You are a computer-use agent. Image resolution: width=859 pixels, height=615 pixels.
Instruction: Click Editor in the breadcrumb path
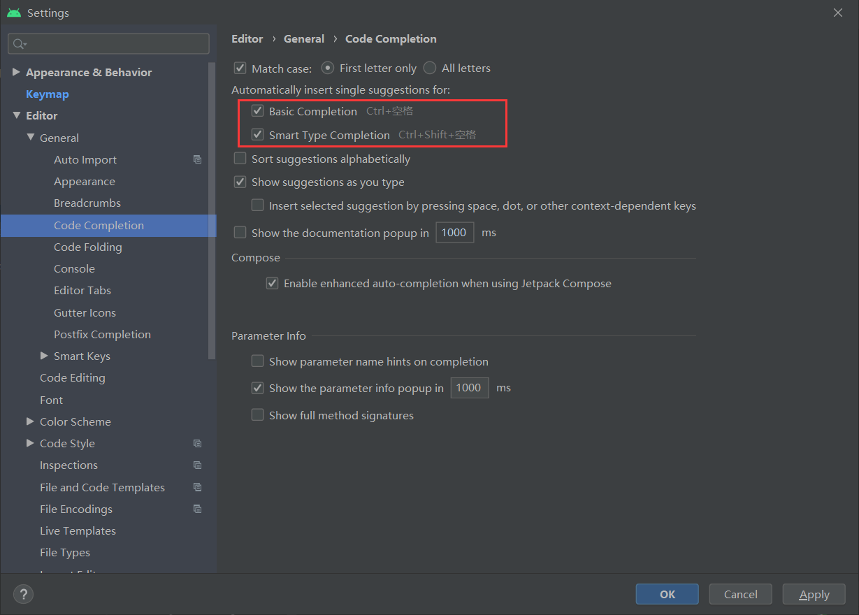pos(247,38)
